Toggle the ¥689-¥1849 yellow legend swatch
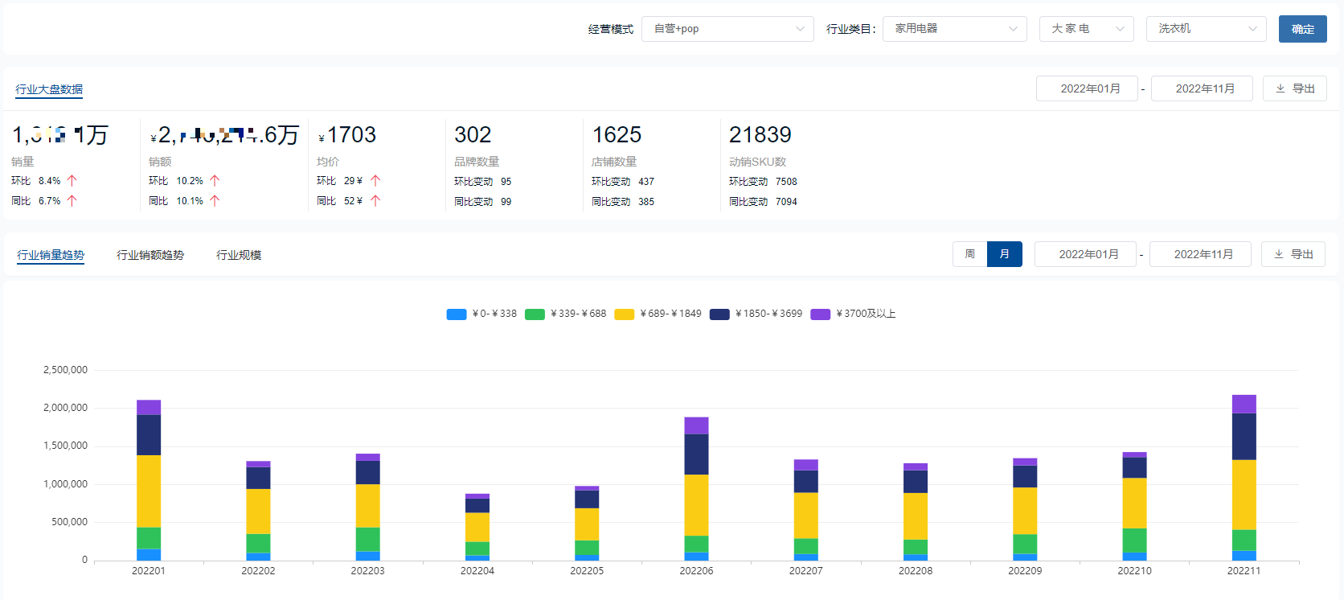Screen dimensions: 1344x600 (625, 314)
